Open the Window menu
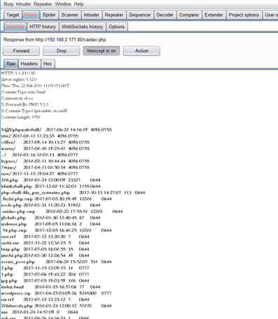The image size is (278, 319). tap(63, 4)
